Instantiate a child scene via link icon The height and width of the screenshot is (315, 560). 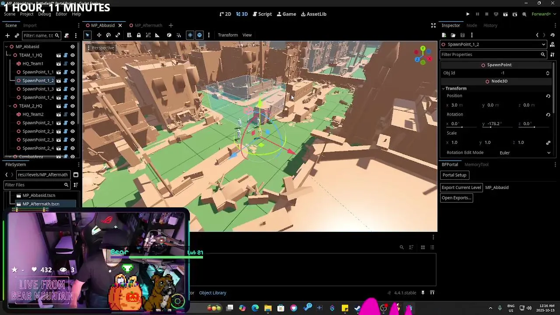(x=17, y=35)
